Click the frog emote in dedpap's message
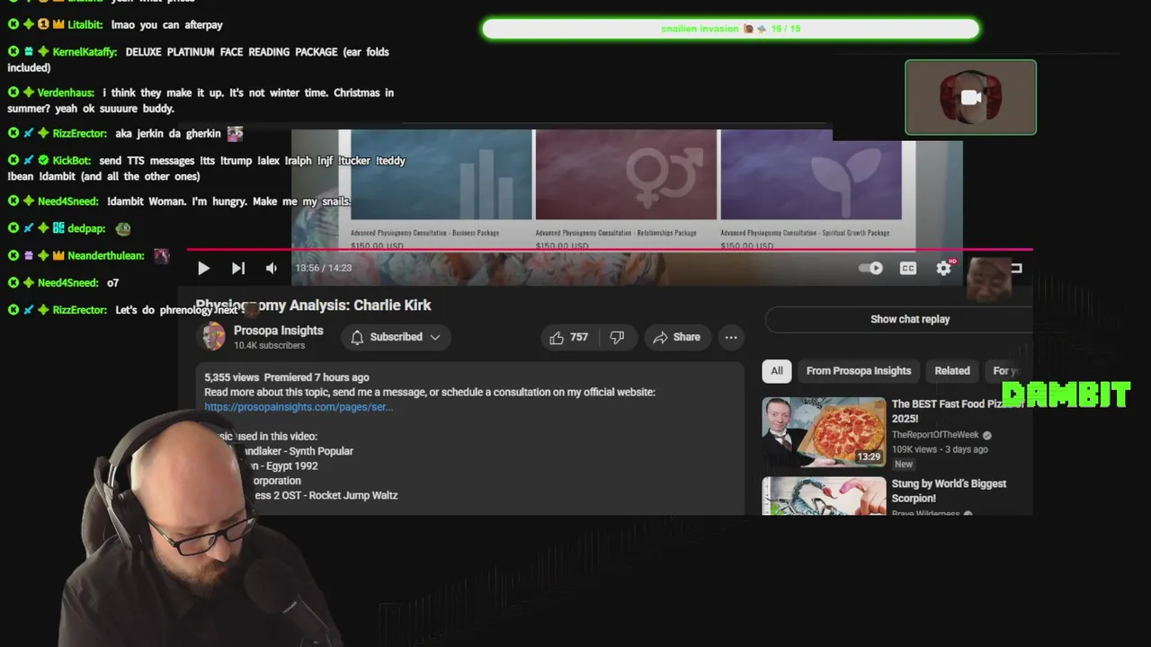The image size is (1151, 647). click(122, 229)
